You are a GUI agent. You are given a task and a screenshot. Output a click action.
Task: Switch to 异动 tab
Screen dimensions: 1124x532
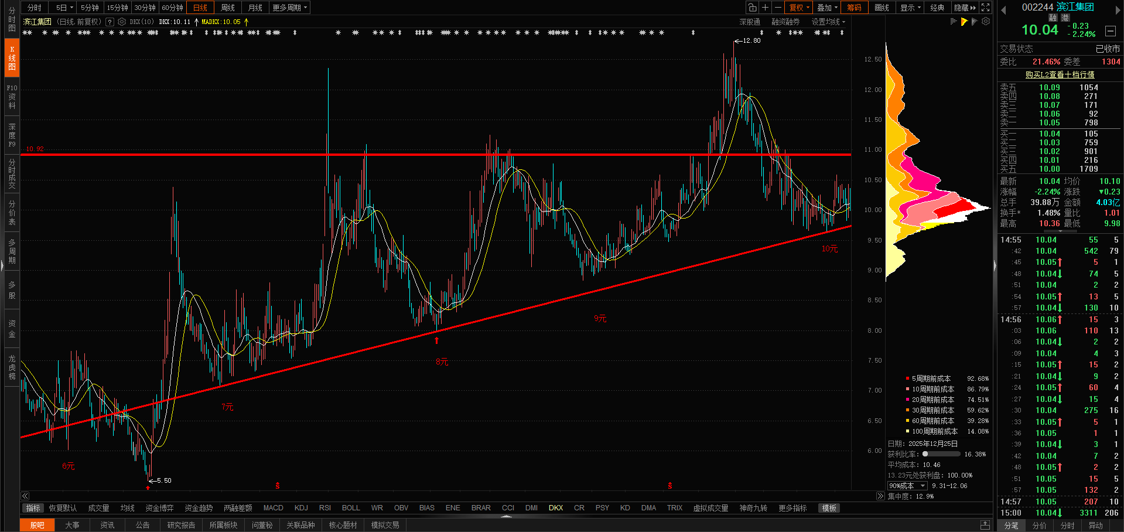tap(1095, 526)
